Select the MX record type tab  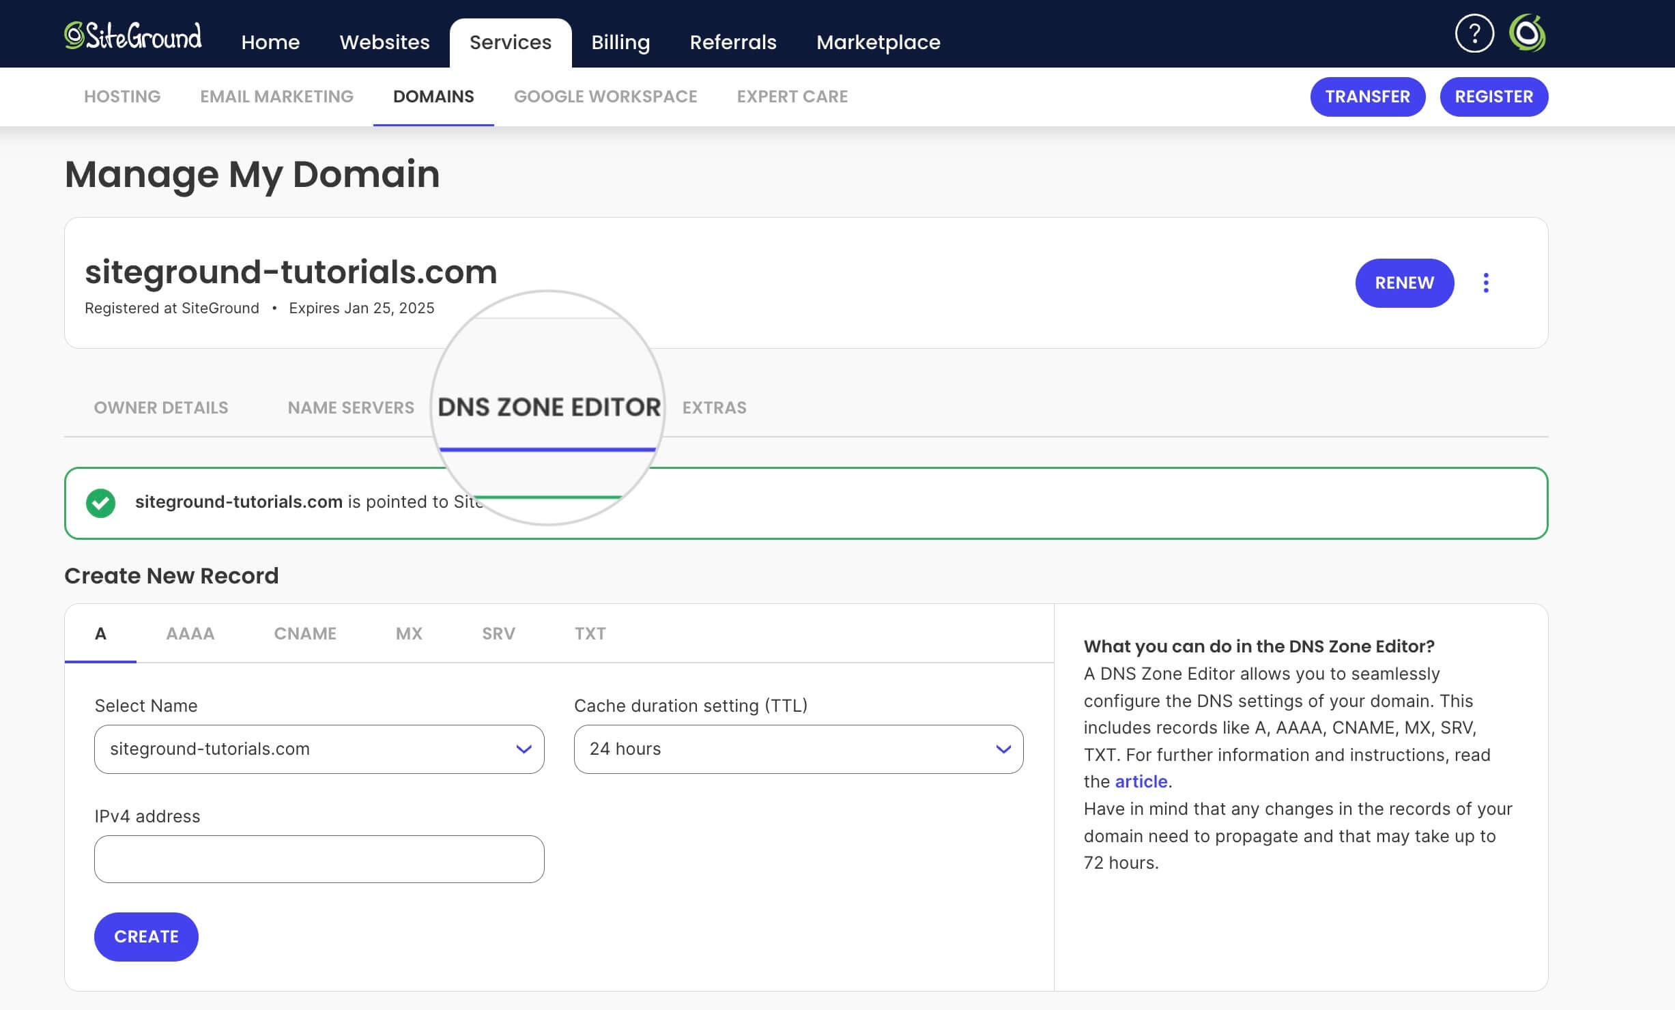pyautogui.click(x=408, y=633)
